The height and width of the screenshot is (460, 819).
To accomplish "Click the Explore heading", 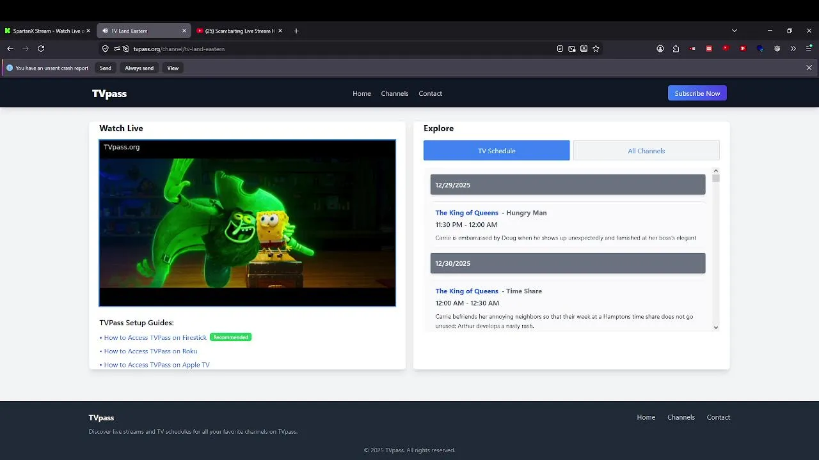I will click(x=438, y=128).
